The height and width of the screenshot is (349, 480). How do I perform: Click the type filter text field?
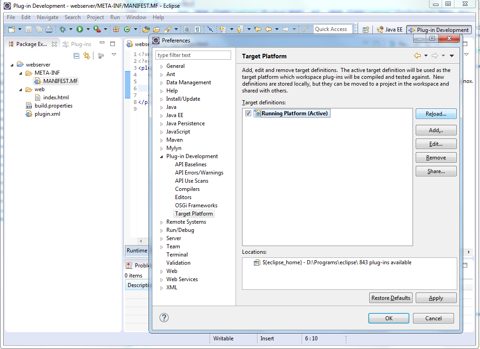193,55
